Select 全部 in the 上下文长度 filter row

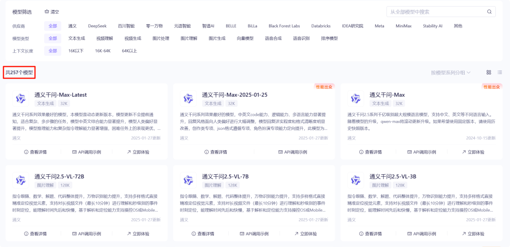pos(53,51)
